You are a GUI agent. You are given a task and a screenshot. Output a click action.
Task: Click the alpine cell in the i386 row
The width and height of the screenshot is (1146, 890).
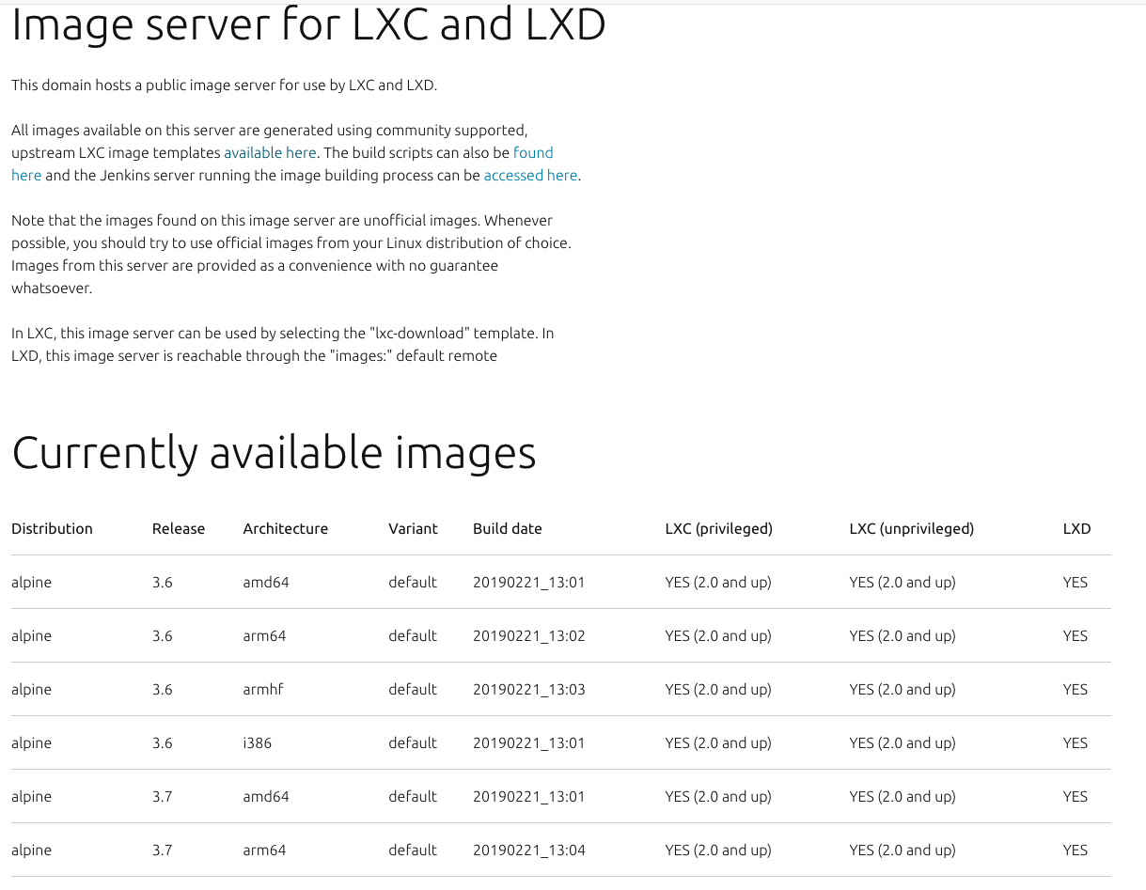(x=31, y=742)
